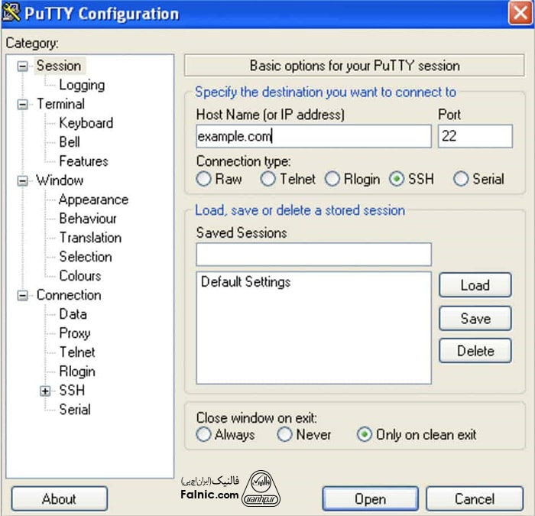Choose Telnet as connection type
This screenshot has height=516, width=535.
click(268, 180)
